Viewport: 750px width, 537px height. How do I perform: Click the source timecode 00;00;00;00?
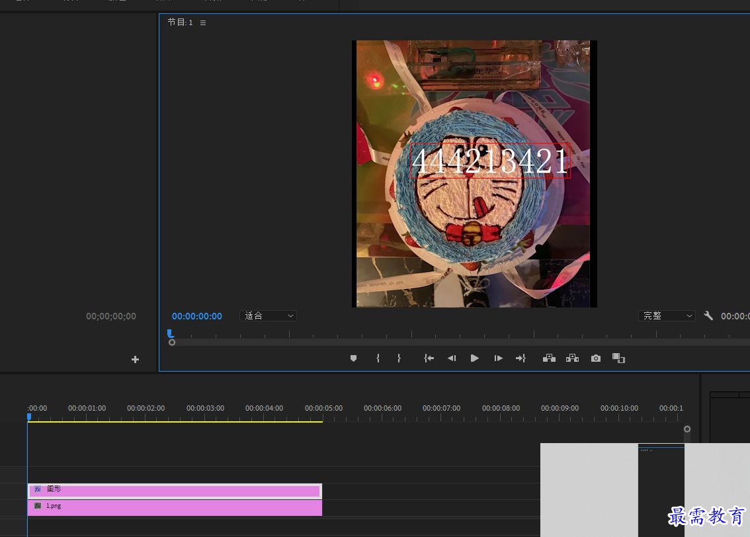click(111, 316)
